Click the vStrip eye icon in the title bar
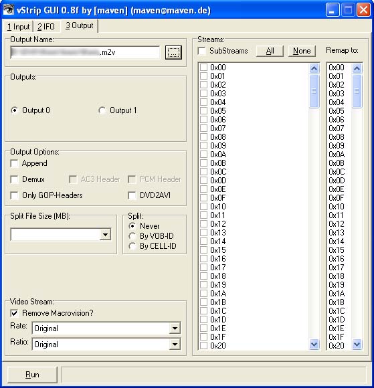The width and height of the screenshot is (374, 388). [9, 10]
